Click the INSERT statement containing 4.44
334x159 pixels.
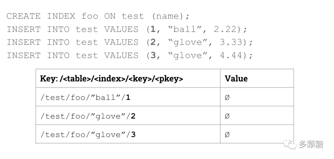(130, 55)
